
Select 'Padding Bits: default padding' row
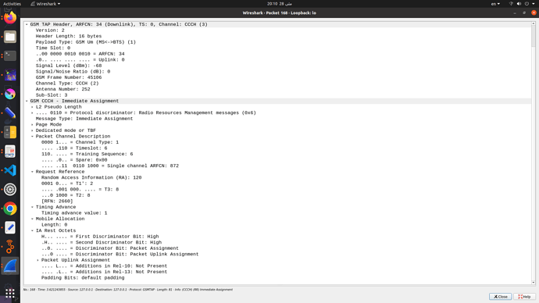(x=277, y=277)
